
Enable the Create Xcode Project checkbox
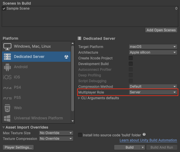pos(131,58)
